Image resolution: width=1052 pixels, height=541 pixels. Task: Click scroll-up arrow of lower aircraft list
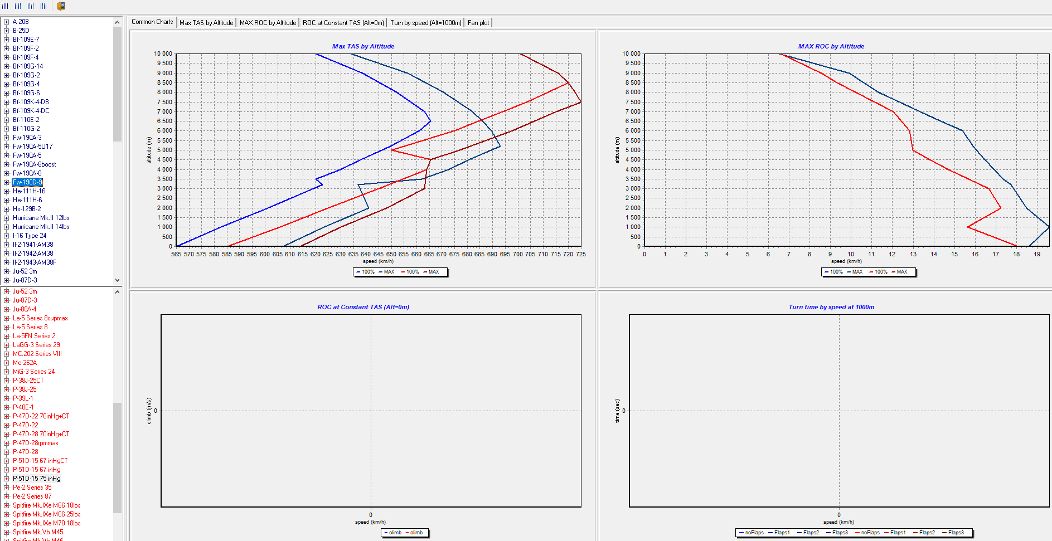click(117, 292)
